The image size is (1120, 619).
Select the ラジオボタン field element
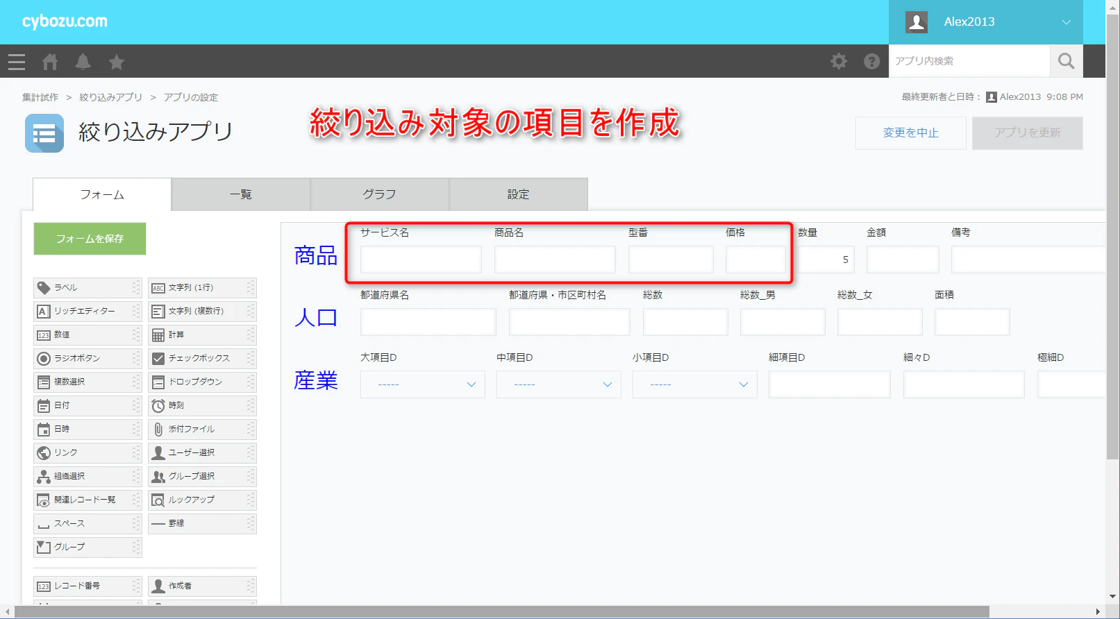[87, 358]
